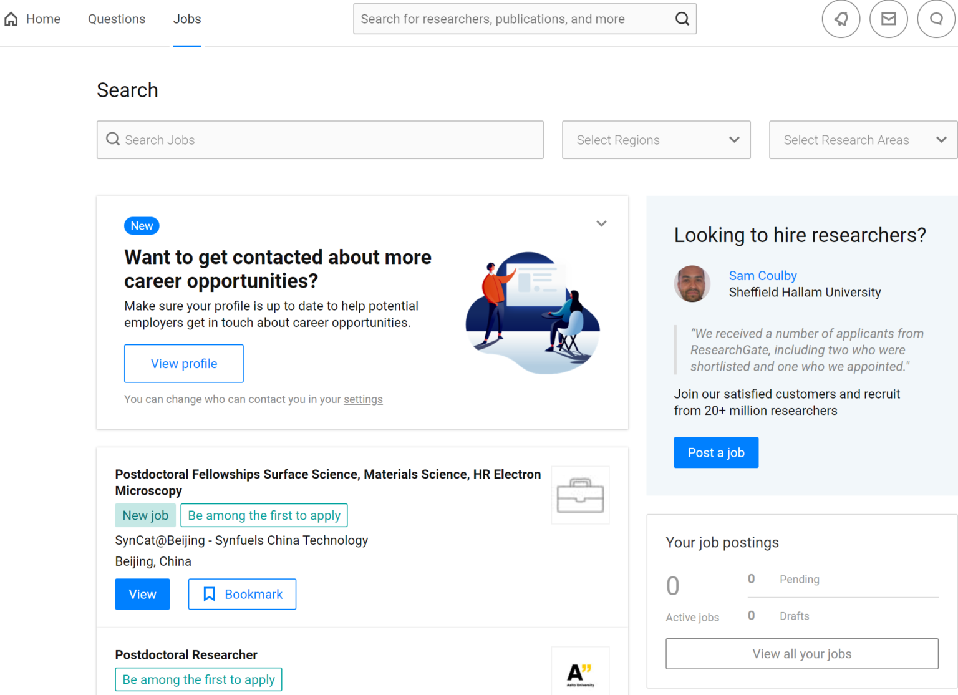Open Sam Coulby's profile link

[x=762, y=275]
